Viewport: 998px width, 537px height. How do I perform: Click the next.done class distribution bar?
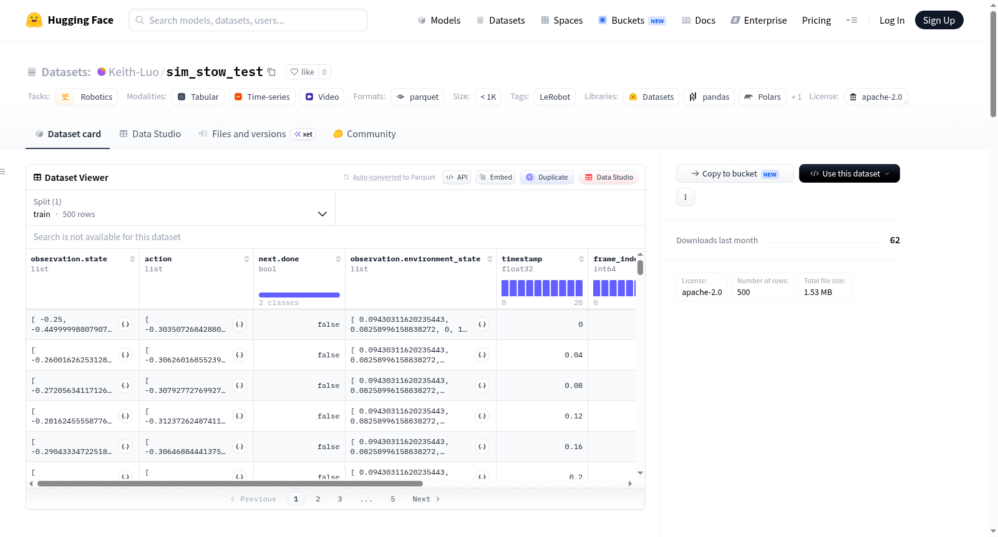[x=299, y=295]
